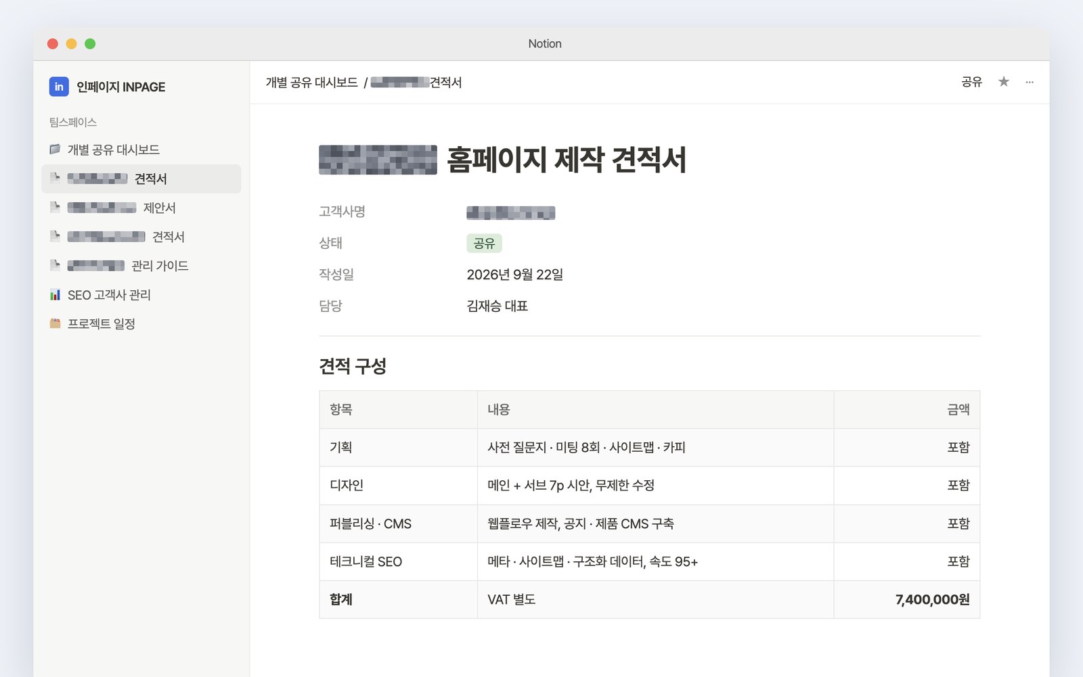Click the 웹플로우 제작 content cell

[x=655, y=523]
